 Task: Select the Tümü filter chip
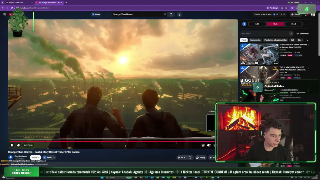[244, 40]
